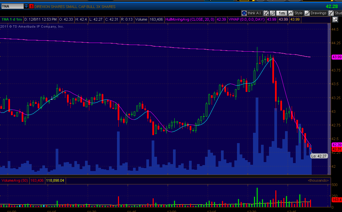Click the magenta 42.39 price axis bubble
The width and height of the screenshot is (342, 212).
pyautogui.click(x=337, y=145)
